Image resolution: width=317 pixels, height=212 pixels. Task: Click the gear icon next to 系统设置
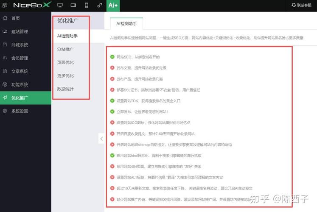[5, 111]
